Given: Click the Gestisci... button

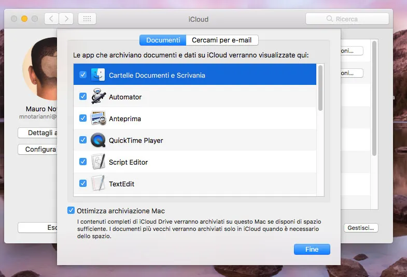Looking at the screenshot, I should (361, 228).
